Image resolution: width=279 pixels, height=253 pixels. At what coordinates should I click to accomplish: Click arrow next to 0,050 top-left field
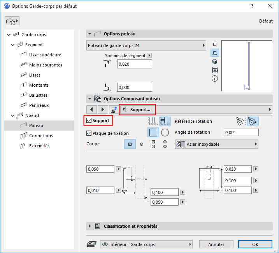(119, 169)
